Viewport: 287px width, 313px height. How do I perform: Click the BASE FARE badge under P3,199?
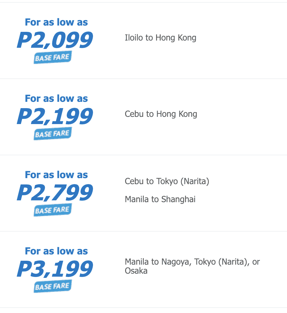coord(53,286)
